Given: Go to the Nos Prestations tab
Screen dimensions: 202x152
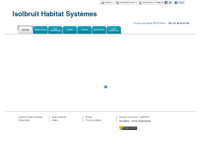Looking at the screenshot, I should coord(55,30).
